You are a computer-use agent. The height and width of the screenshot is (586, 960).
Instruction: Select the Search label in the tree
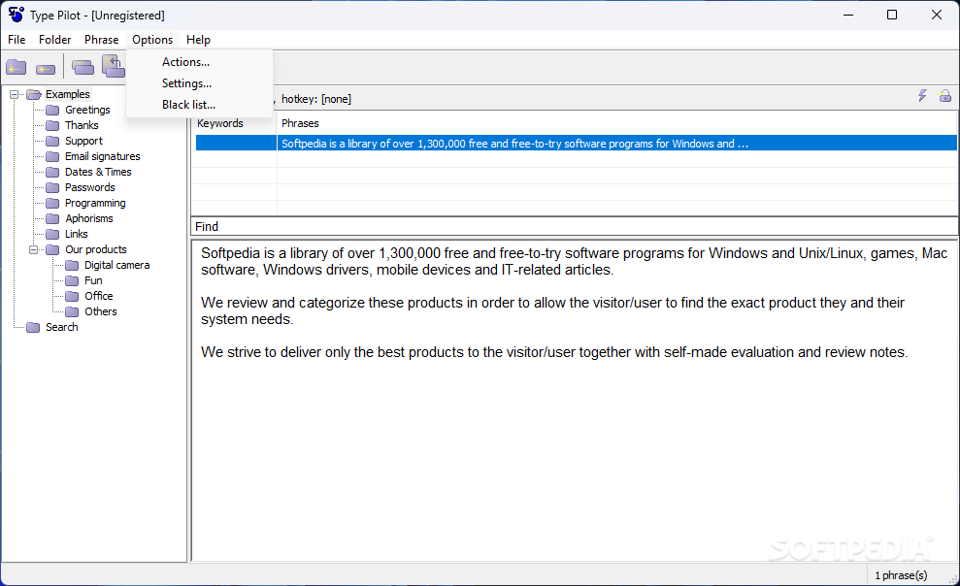(x=62, y=327)
